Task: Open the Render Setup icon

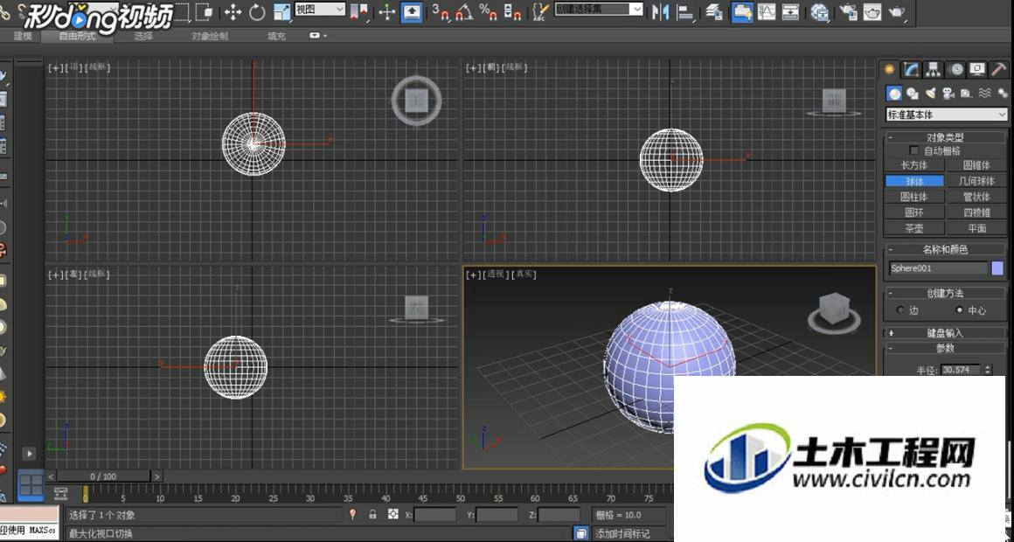Action: coord(848,11)
